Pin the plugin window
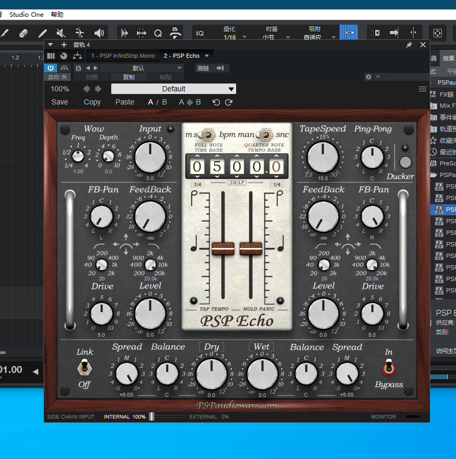 point(409,45)
